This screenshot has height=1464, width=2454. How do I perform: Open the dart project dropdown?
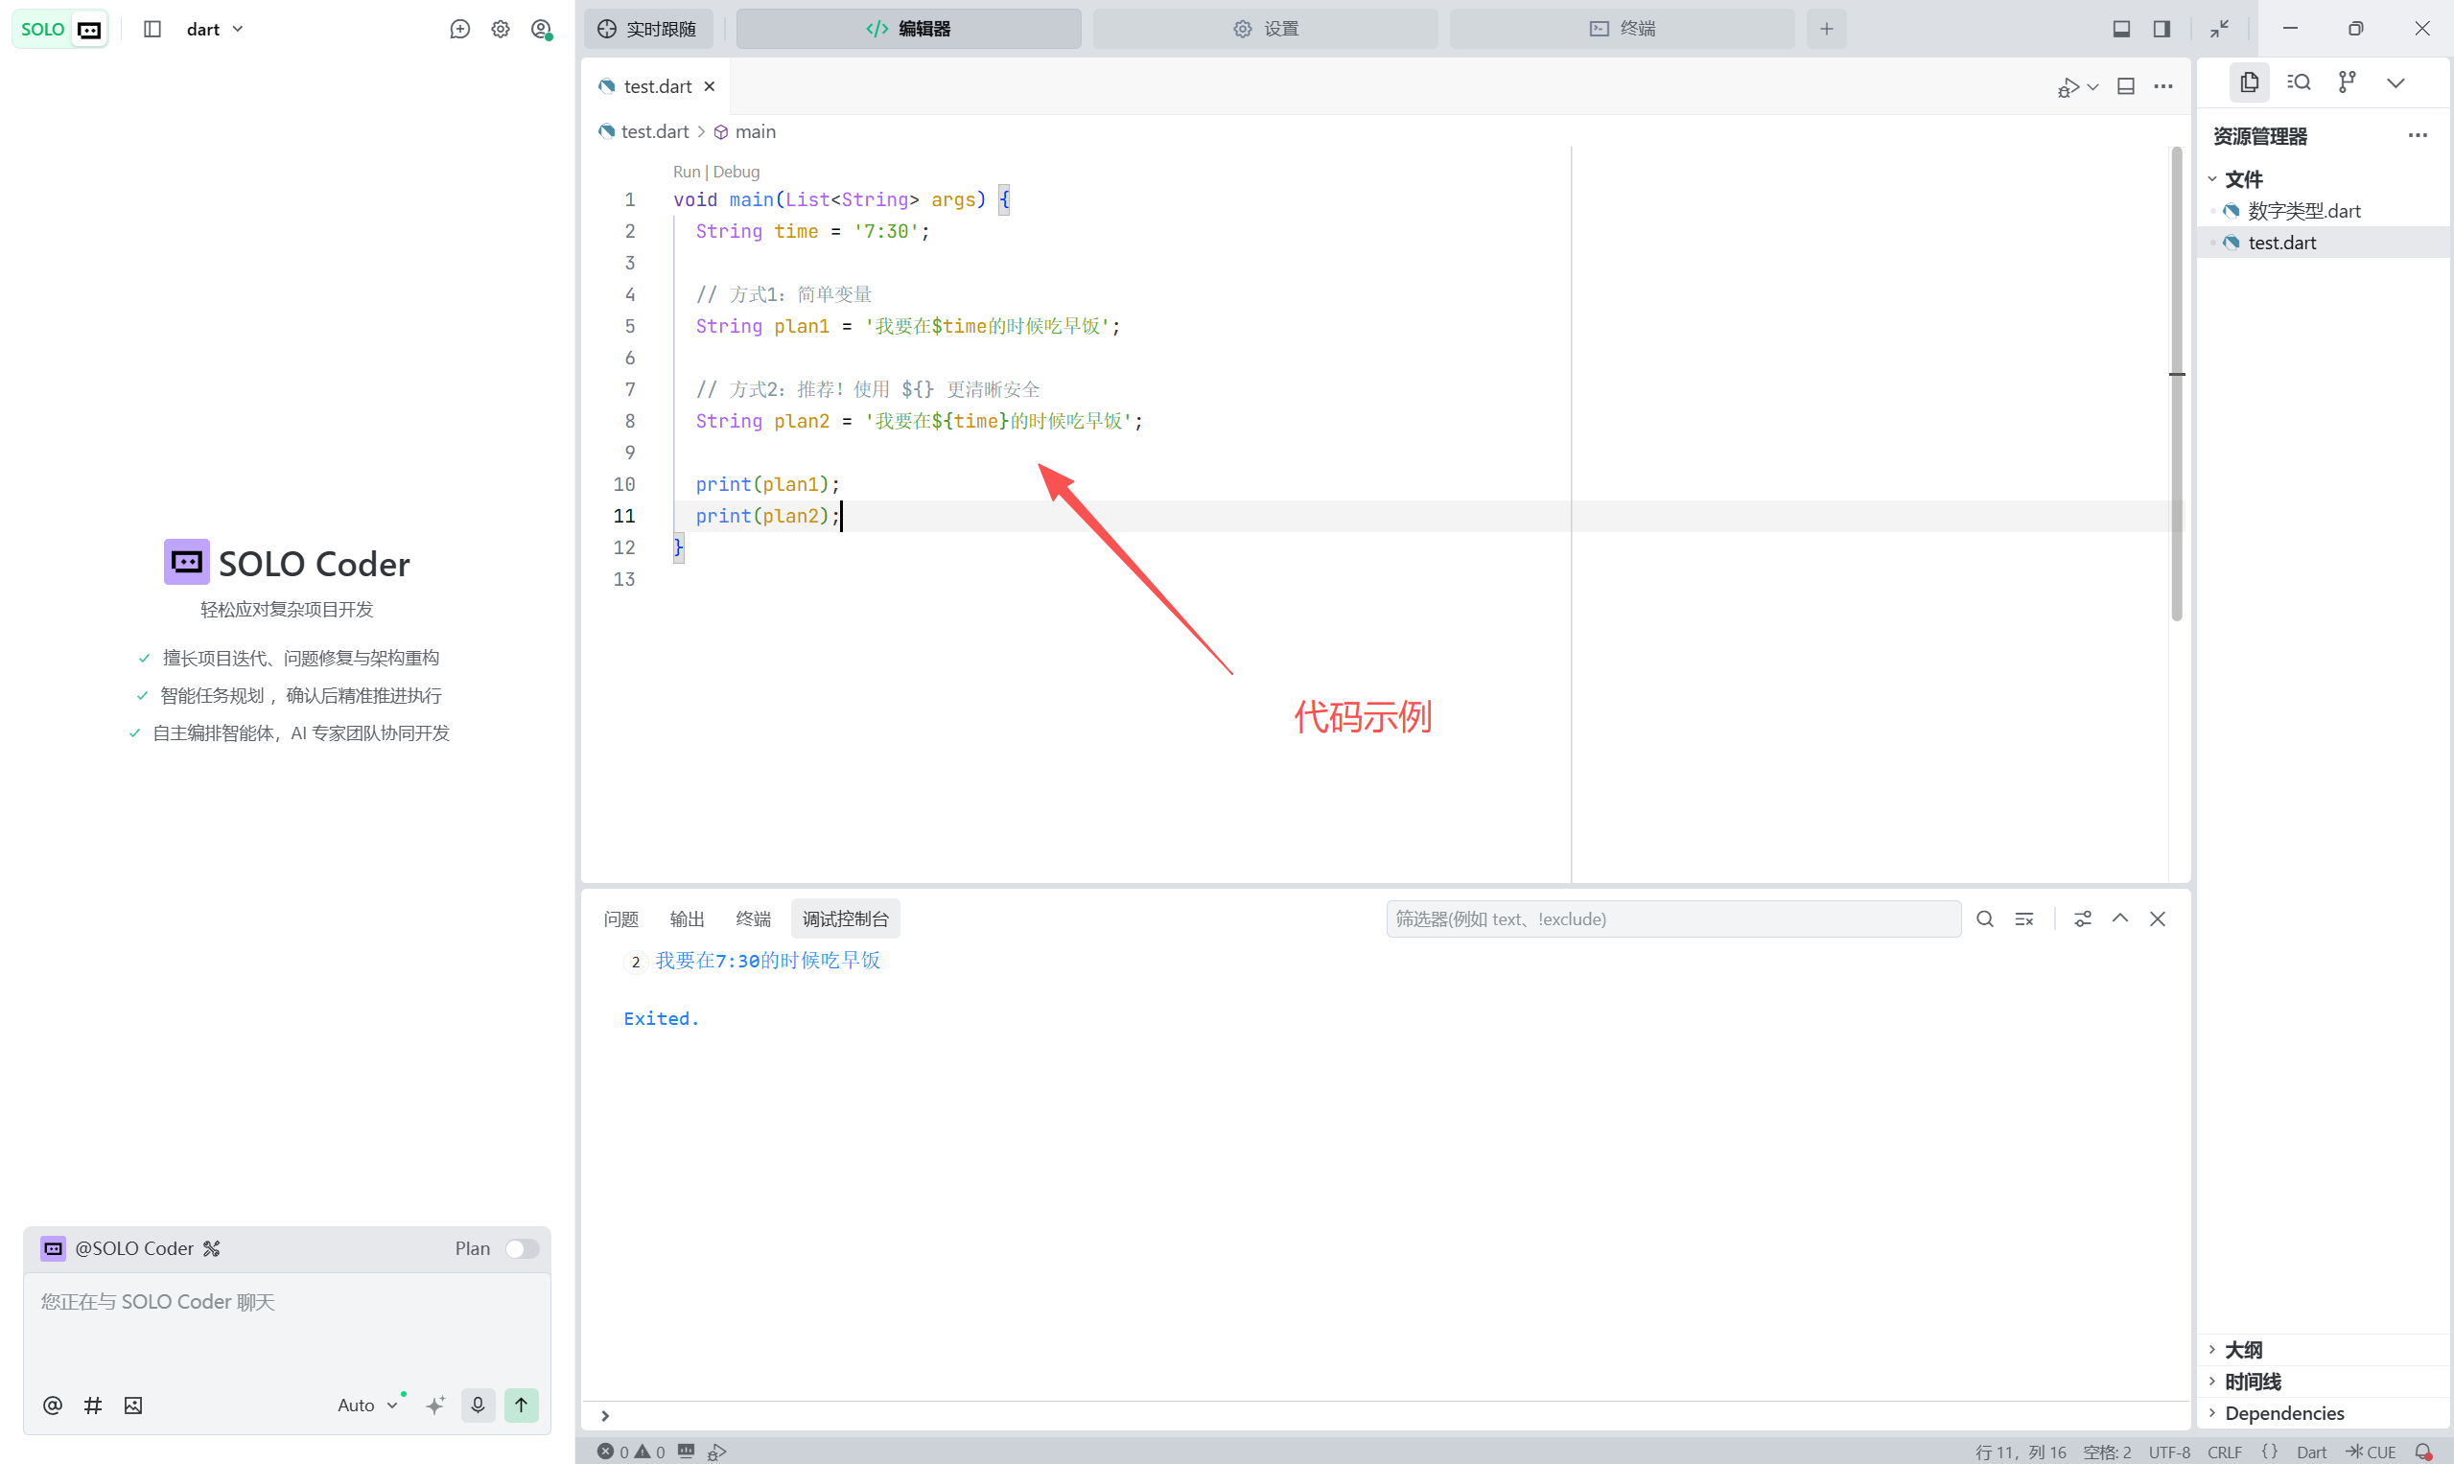tap(215, 29)
